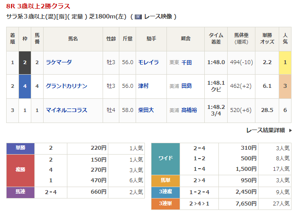The height and width of the screenshot is (213, 299).
Task: Click the arrow icon after レース結果詳細
Action: tap(290, 130)
